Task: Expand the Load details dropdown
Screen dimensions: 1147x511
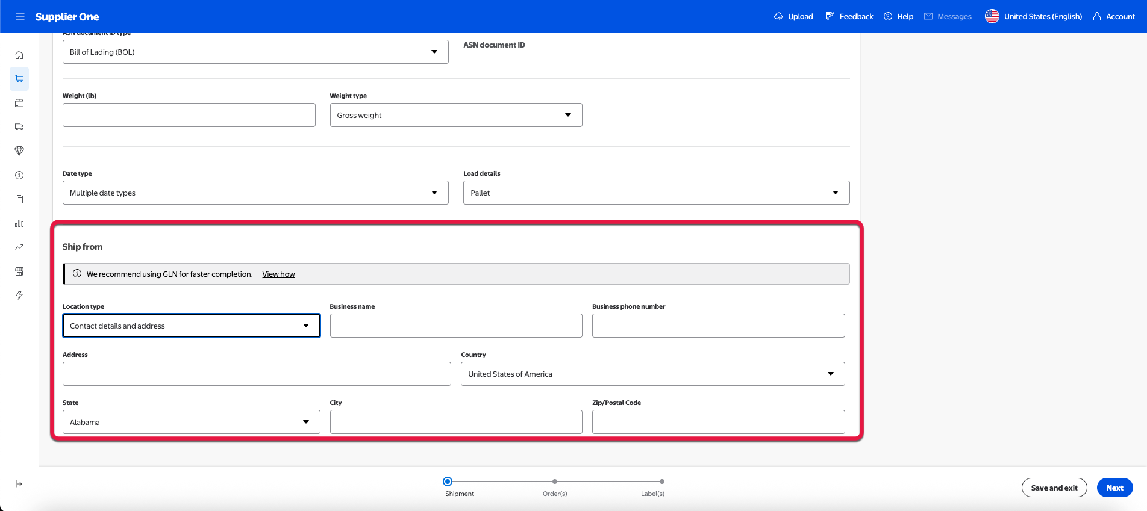Action: pyautogui.click(x=656, y=193)
